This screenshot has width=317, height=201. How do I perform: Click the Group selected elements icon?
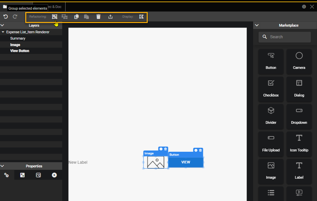(x=55, y=17)
